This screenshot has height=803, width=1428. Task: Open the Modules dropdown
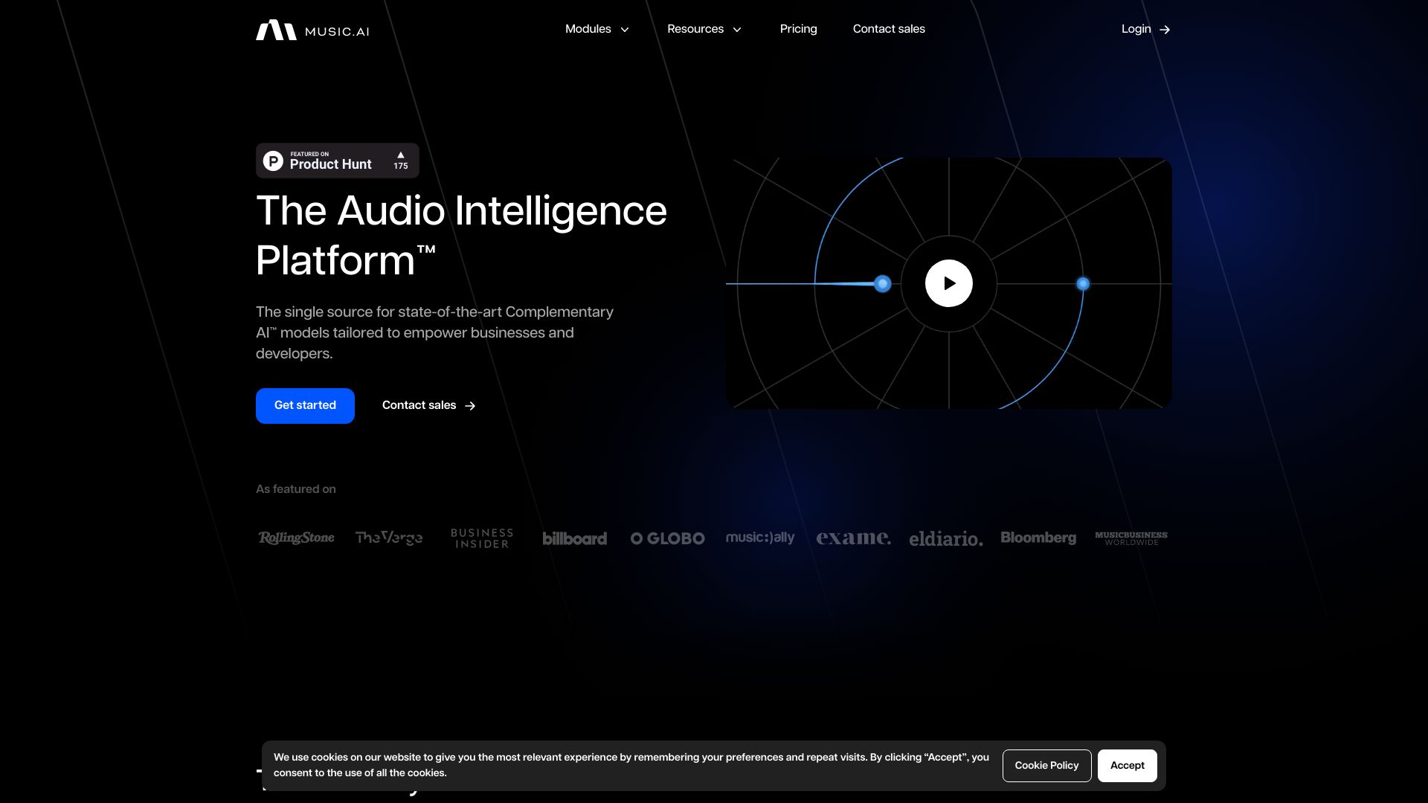(596, 29)
